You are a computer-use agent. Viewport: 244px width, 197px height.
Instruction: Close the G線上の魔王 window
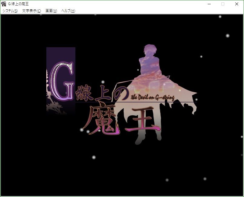click(x=237, y=4)
